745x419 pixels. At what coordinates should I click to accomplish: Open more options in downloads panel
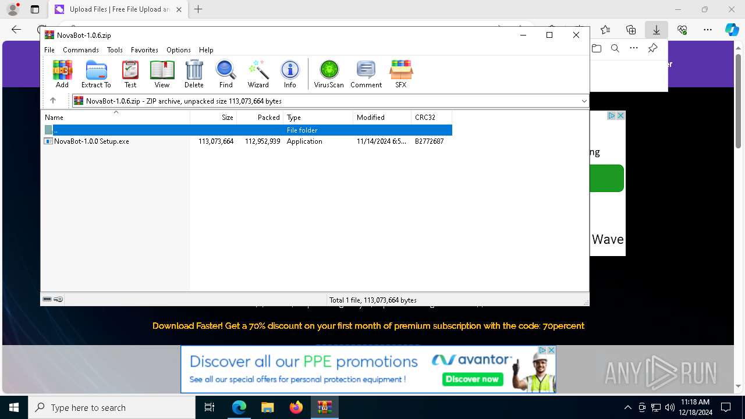point(634,48)
